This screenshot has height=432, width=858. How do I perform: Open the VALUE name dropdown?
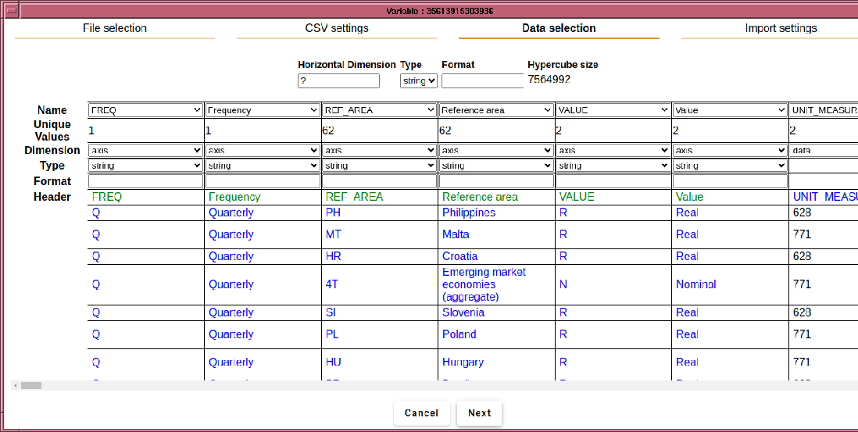tap(613, 110)
